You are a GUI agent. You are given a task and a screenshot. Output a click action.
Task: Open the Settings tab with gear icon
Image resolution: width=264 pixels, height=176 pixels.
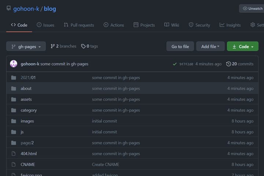click(257, 25)
